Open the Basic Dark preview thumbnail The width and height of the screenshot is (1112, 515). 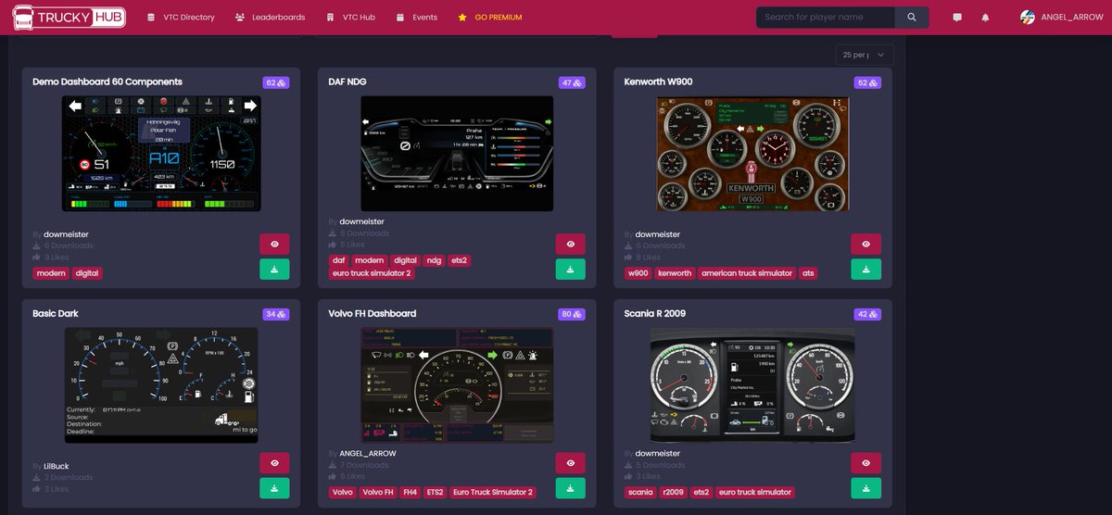coord(161,385)
